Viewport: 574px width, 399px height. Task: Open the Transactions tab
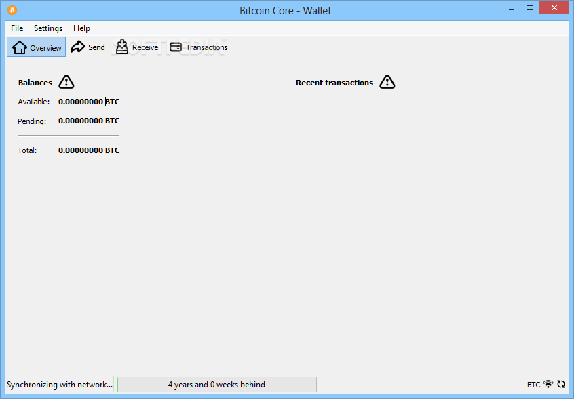point(199,47)
